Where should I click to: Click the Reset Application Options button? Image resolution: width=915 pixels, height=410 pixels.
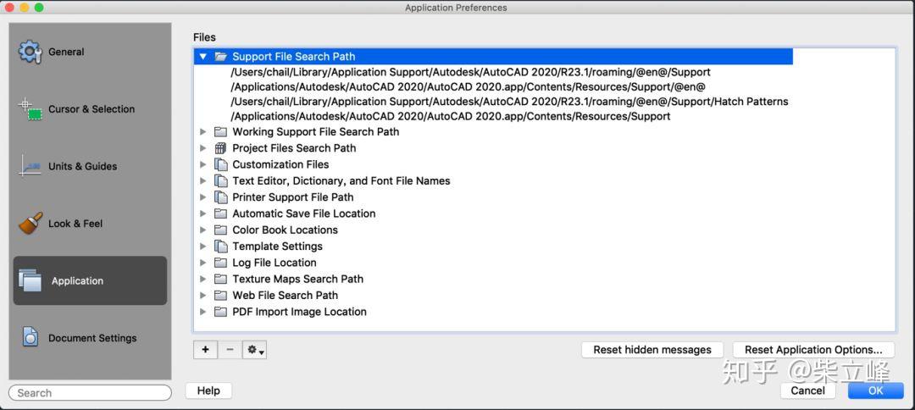pyautogui.click(x=813, y=350)
